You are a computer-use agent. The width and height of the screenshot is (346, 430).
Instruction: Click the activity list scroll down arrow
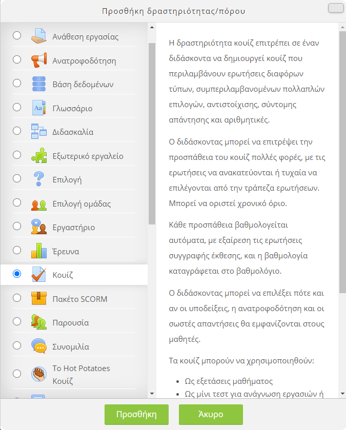(152, 394)
